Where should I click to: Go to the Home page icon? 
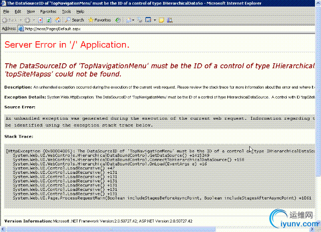[58, 20]
